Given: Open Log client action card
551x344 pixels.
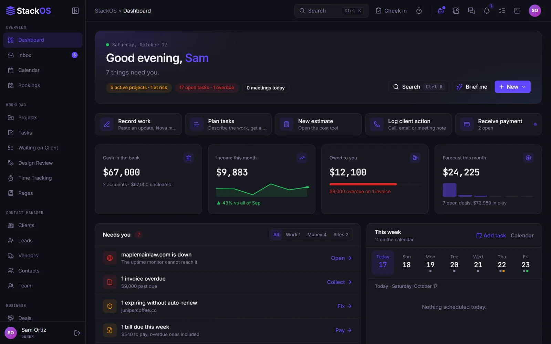Looking at the screenshot, I should pyautogui.click(x=408, y=124).
